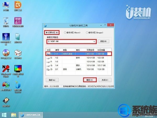Click the "软件" label cell in E: row
The image size is (157, 118).
coord(78,58)
